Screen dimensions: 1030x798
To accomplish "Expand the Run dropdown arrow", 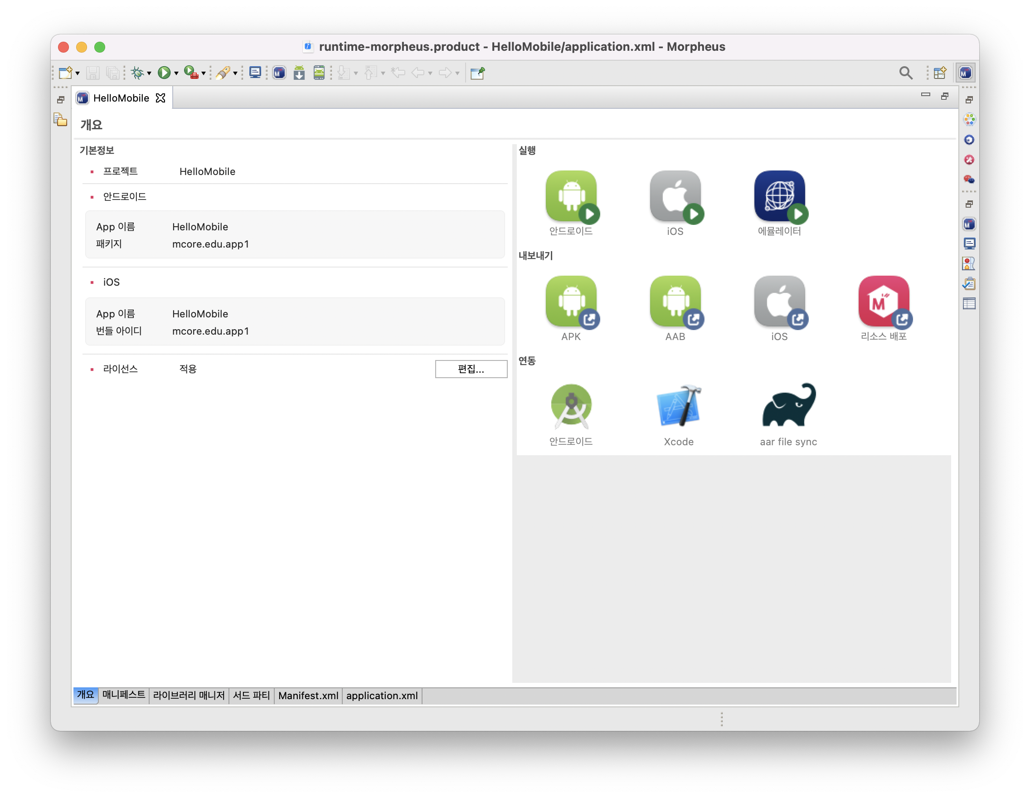I will (x=176, y=73).
